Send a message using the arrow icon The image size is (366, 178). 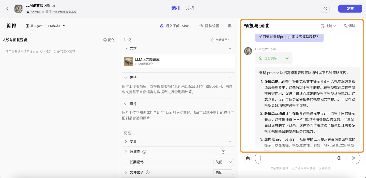[354, 158]
